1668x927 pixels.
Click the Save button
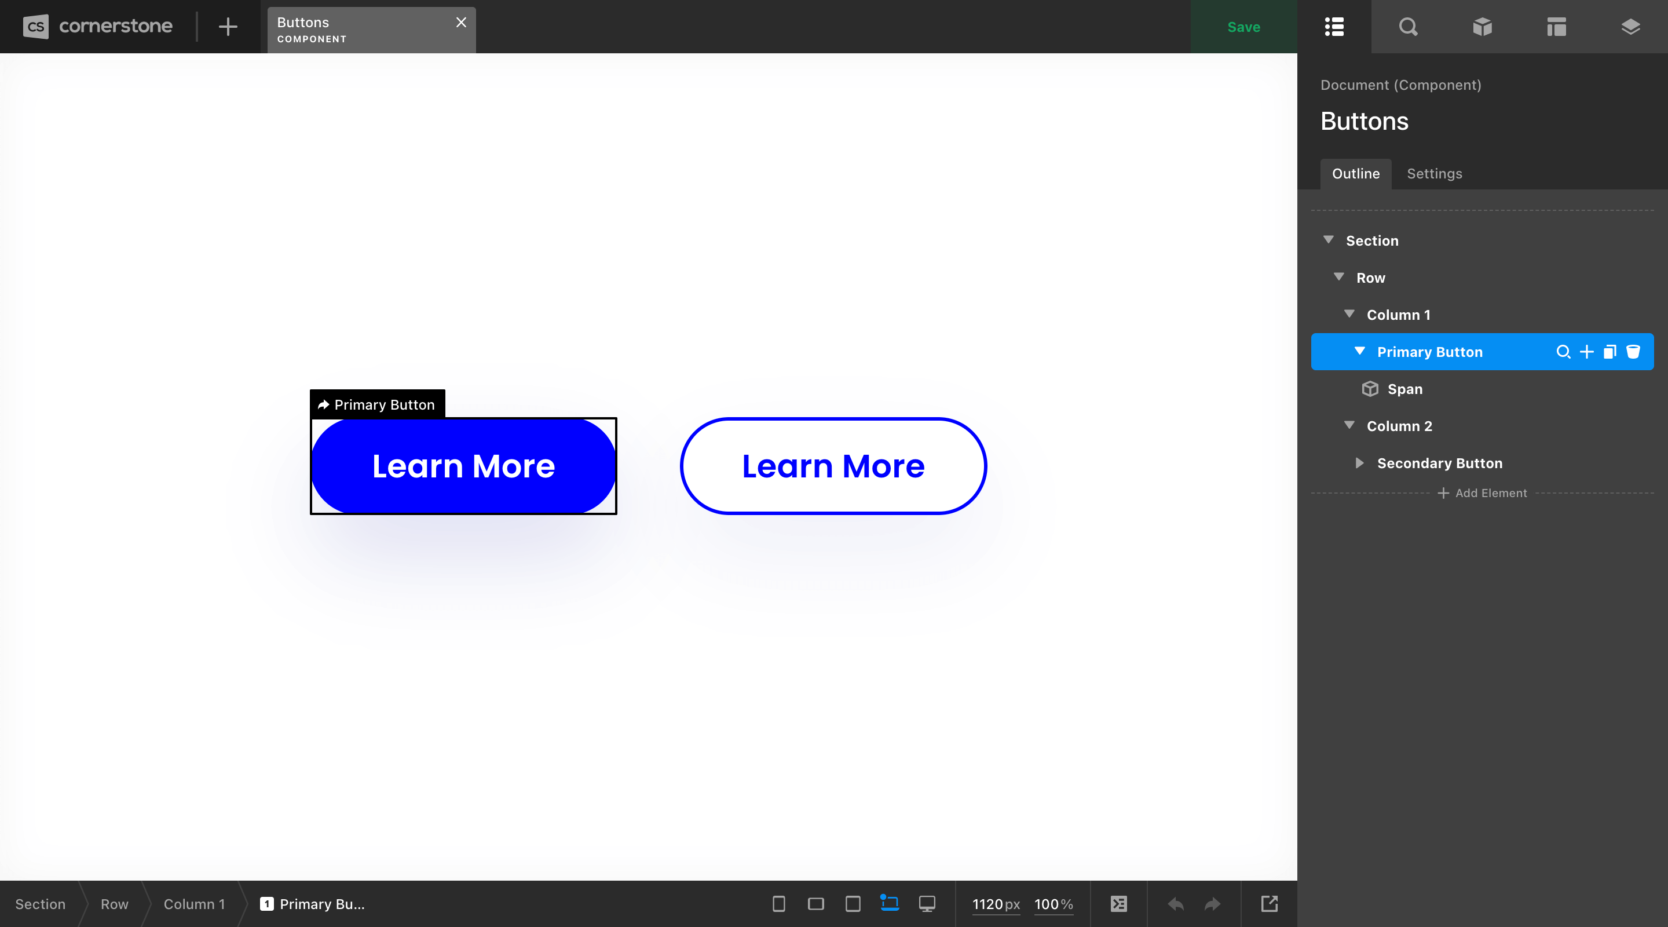coord(1243,27)
